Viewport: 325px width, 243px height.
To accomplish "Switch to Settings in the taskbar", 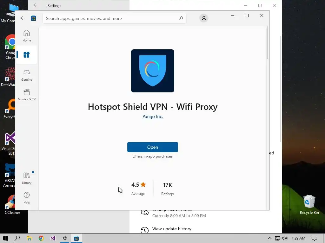I will click(65, 238).
